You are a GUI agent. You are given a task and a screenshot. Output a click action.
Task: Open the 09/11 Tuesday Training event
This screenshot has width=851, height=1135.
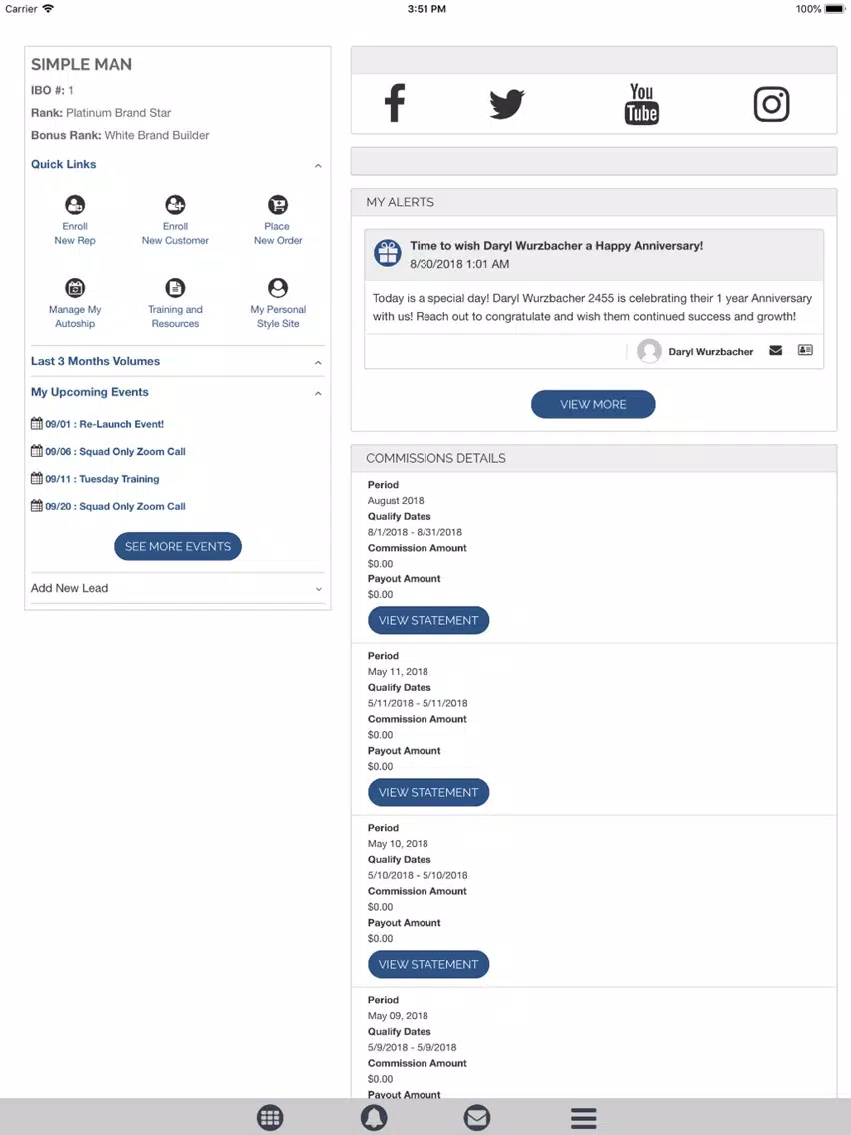click(x=102, y=479)
